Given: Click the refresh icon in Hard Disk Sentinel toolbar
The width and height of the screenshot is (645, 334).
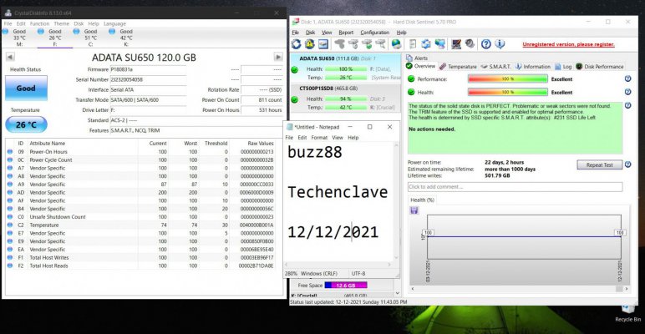Looking at the screenshot, I should point(296,44).
